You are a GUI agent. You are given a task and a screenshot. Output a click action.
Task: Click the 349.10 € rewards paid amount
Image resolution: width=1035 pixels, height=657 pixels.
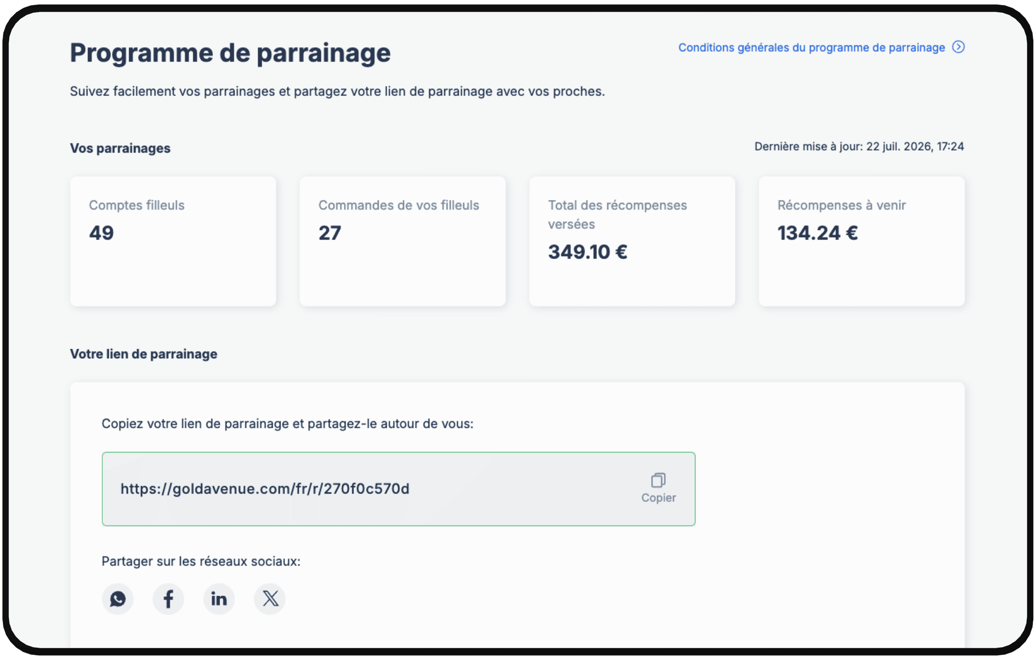[x=588, y=252]
